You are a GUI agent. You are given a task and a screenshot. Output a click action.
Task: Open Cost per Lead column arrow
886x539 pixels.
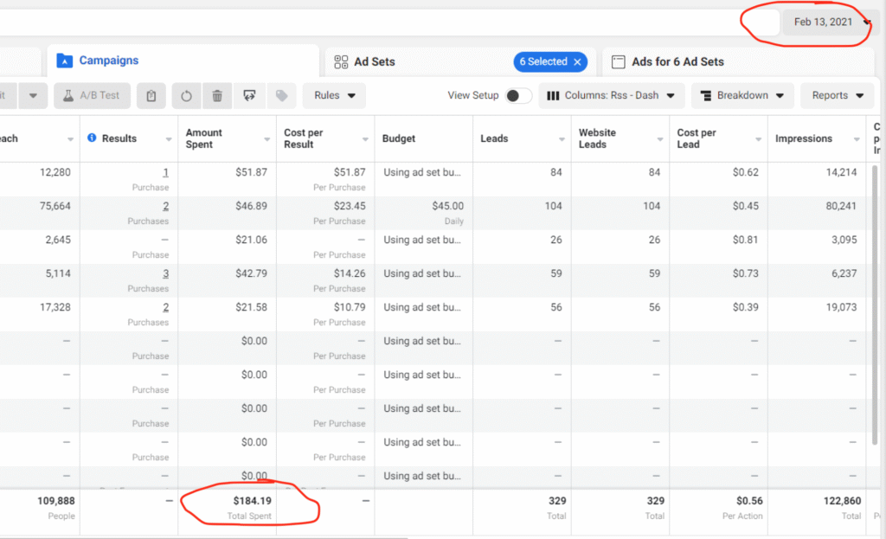758,139
